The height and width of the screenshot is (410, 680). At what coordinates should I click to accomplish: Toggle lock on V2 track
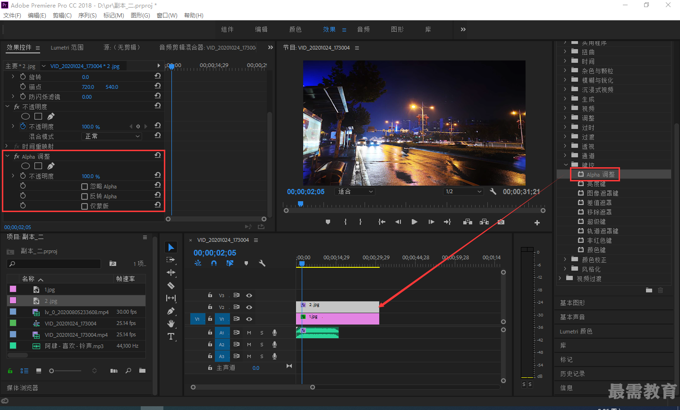tap(210, 307)
